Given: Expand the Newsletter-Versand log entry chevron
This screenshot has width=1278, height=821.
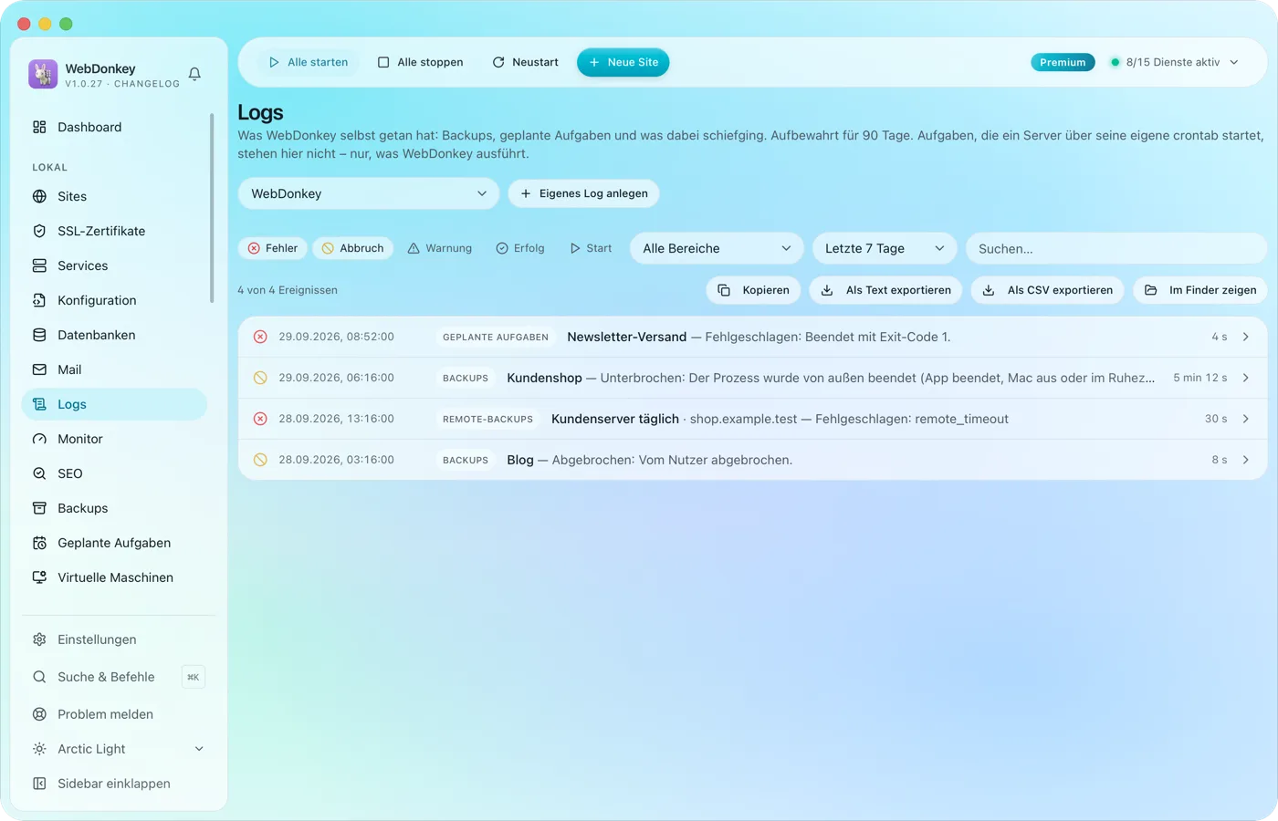Looking at the screenshot, I should [1246, 337].
